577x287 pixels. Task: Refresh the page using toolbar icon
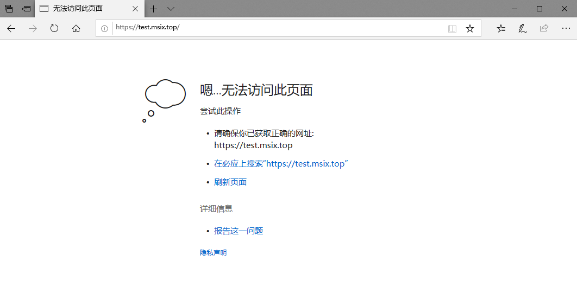tap(54, 28)
